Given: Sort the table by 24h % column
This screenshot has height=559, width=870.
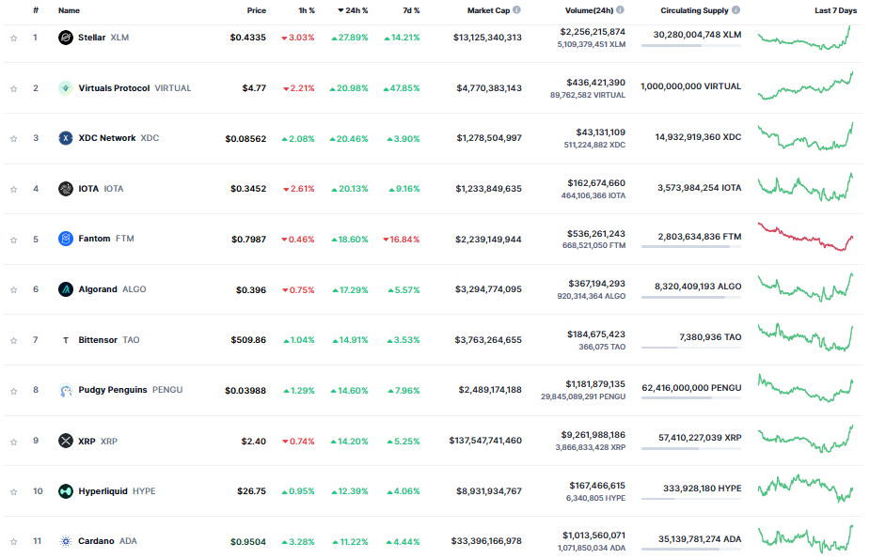Looking at the screenshot, I should pyautogui.click(x=353, y=10).
